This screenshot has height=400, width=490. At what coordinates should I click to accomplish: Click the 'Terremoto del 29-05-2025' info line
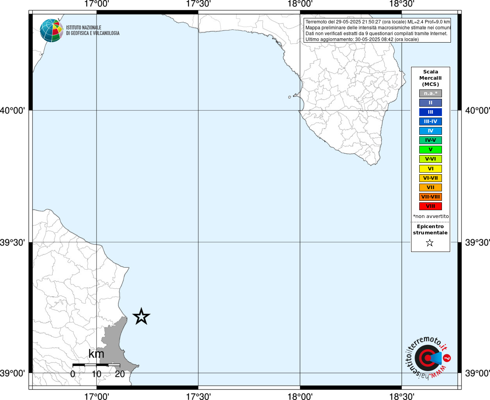point(377,22)
